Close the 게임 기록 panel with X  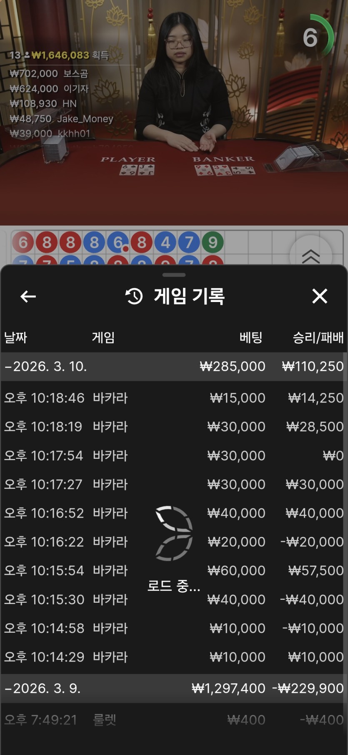320,296
